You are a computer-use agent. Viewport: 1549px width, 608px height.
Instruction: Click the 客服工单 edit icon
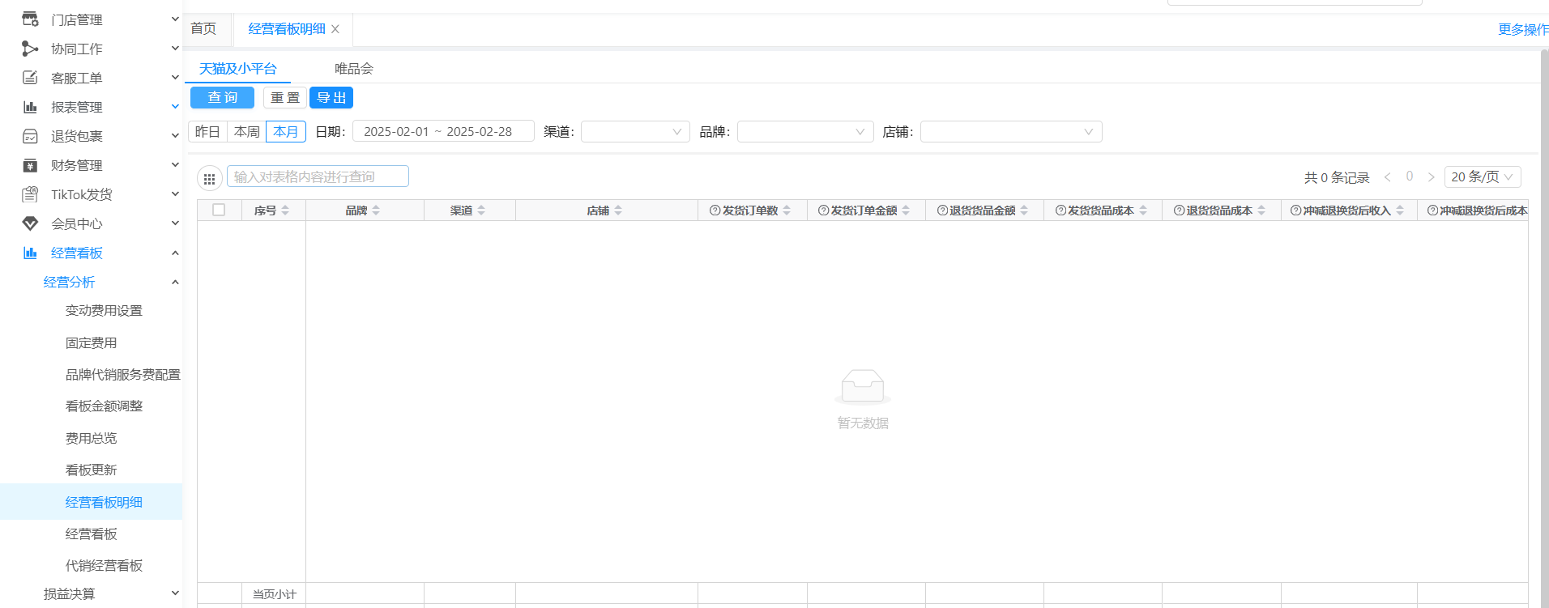tap(30, 78)
